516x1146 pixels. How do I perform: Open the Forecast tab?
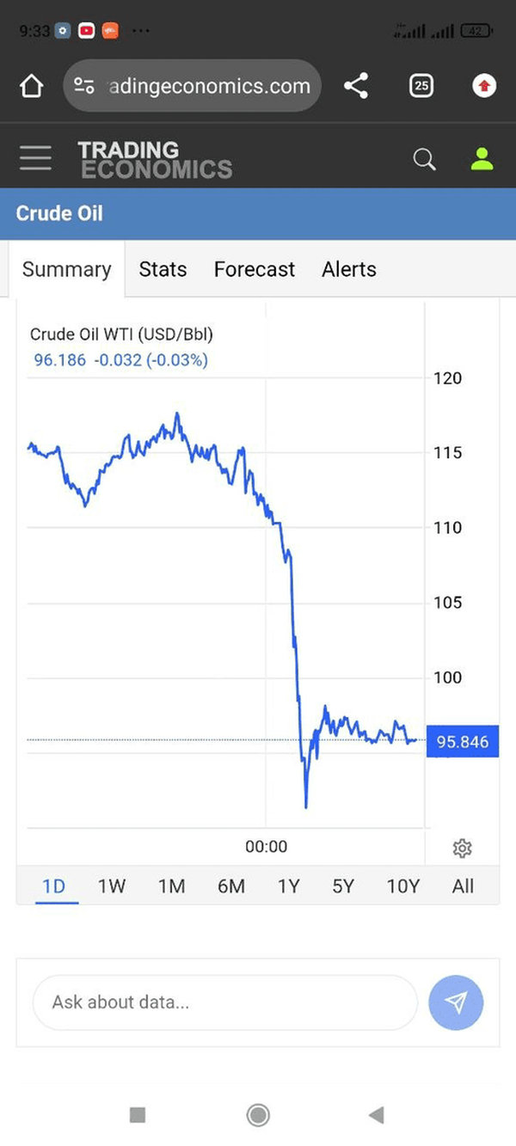click(x=254, y=269)
